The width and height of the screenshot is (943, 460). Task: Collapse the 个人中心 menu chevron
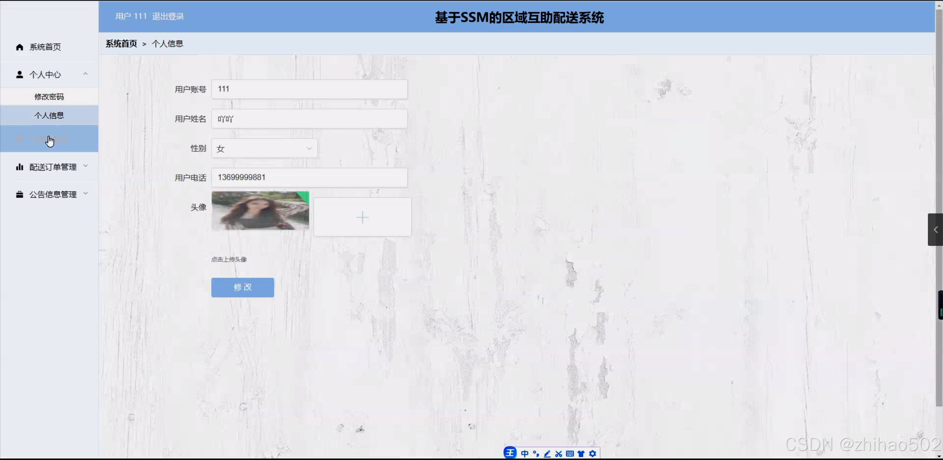coord(85,74)
